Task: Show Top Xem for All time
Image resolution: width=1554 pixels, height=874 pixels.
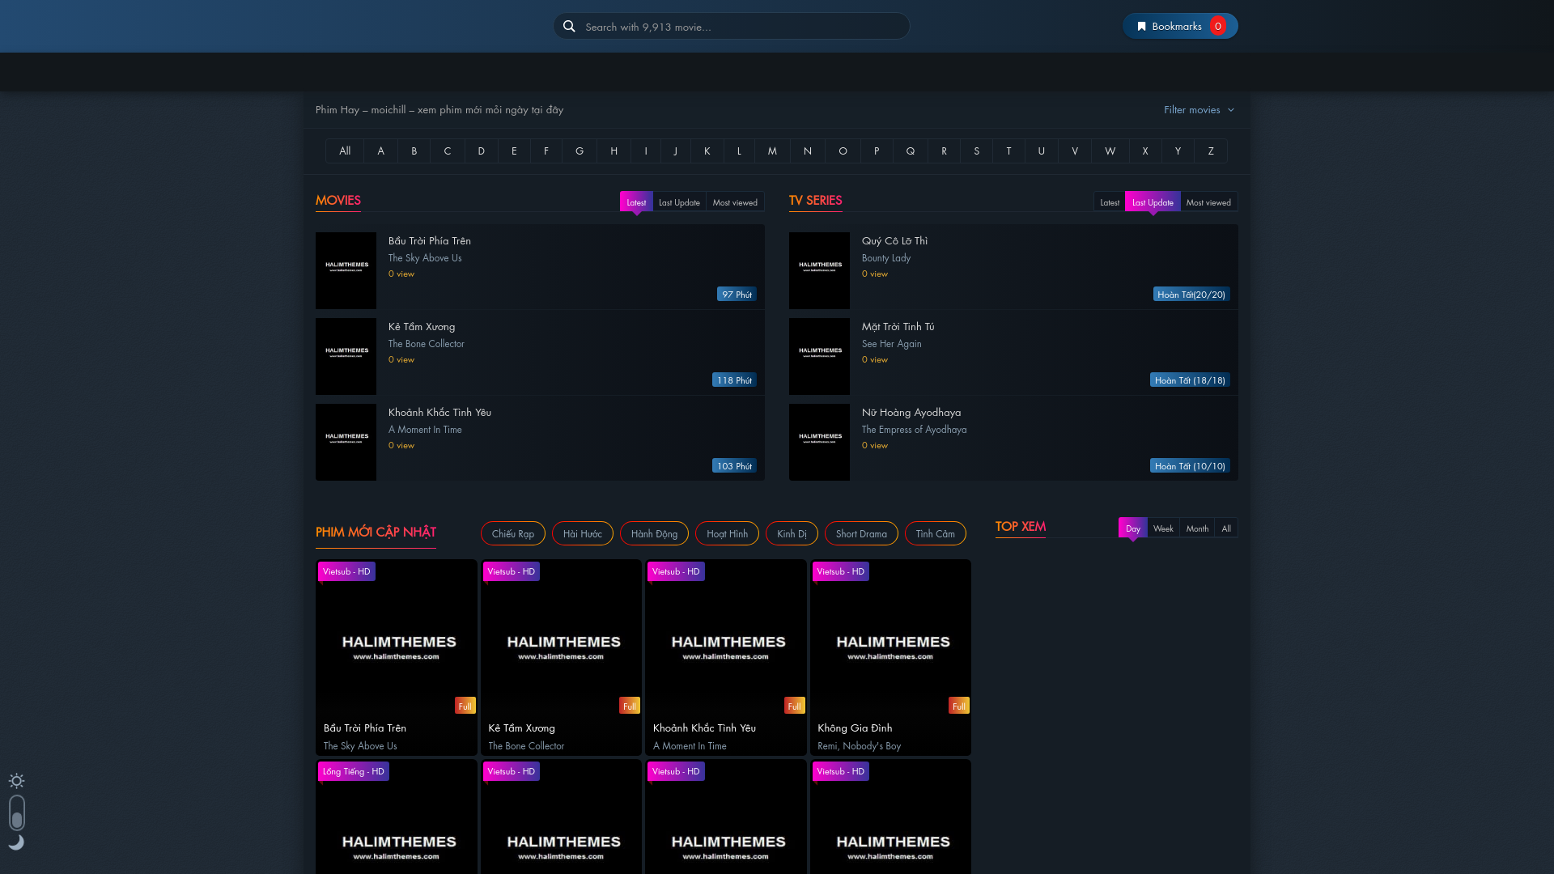Action: (1226, 528)
